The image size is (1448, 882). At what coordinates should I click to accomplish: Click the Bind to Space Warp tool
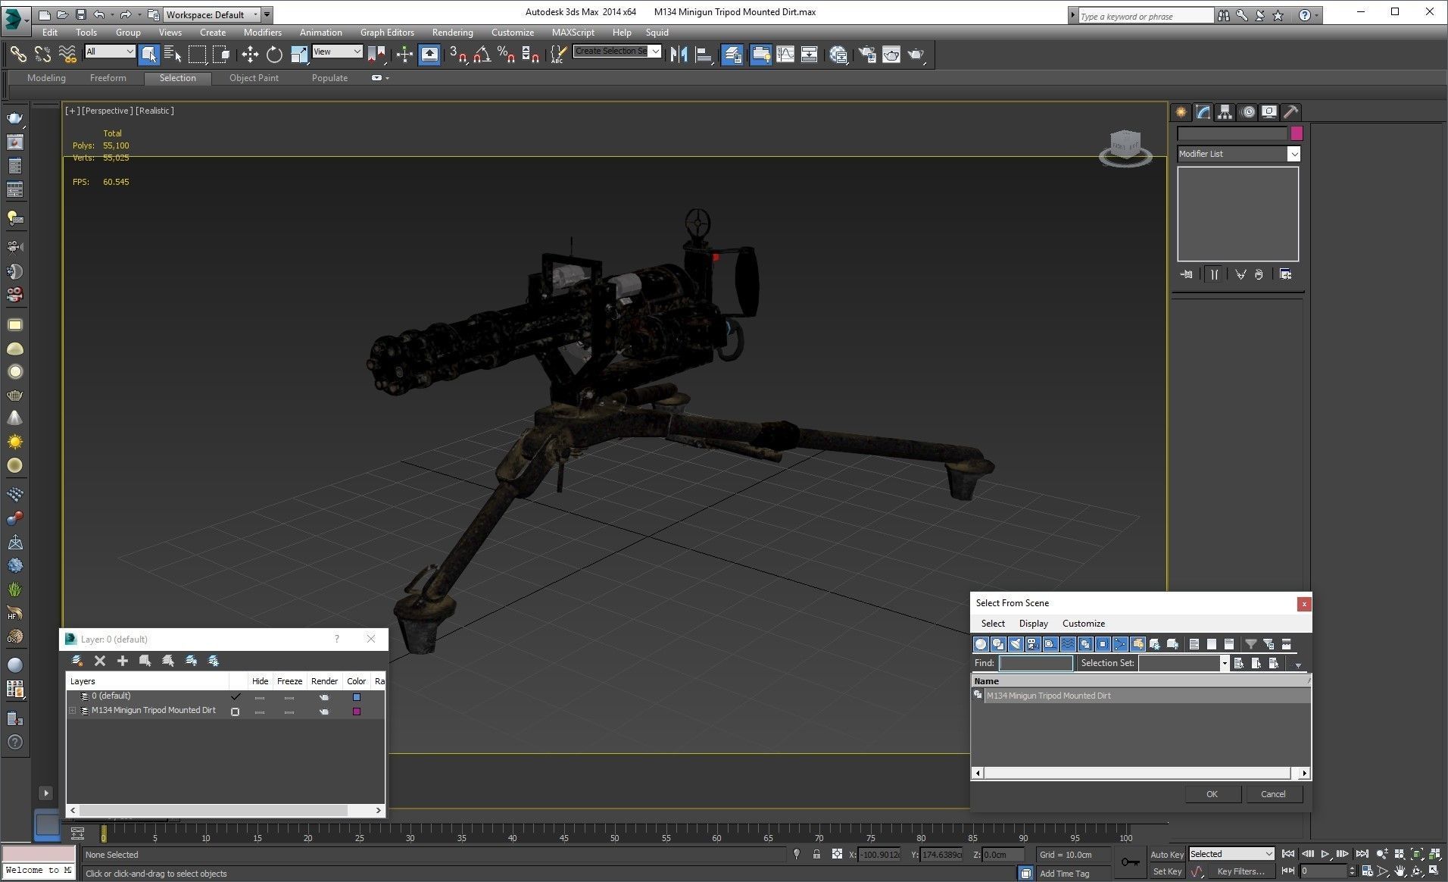67,54
